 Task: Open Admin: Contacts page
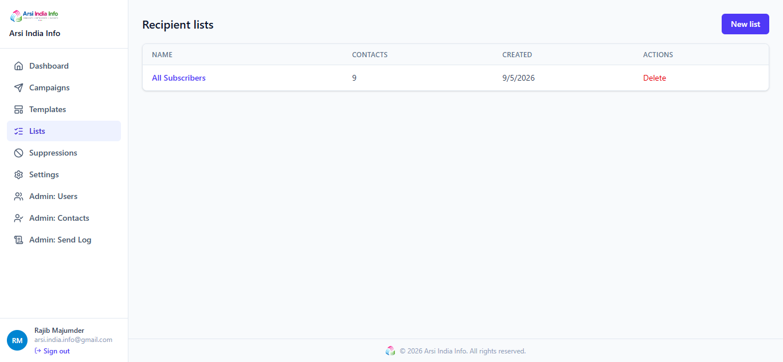pos(64,218)
